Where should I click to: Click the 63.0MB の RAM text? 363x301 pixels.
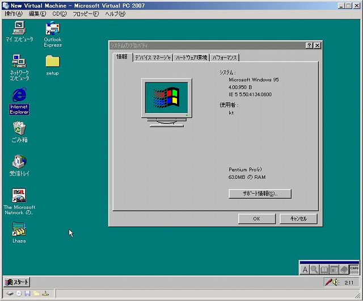point(247,177)
